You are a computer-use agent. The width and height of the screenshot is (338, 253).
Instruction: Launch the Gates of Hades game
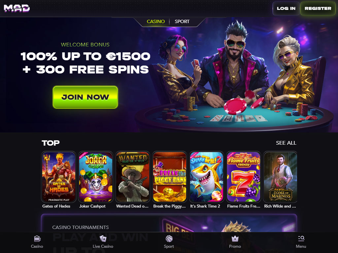[x=59, y=177]
